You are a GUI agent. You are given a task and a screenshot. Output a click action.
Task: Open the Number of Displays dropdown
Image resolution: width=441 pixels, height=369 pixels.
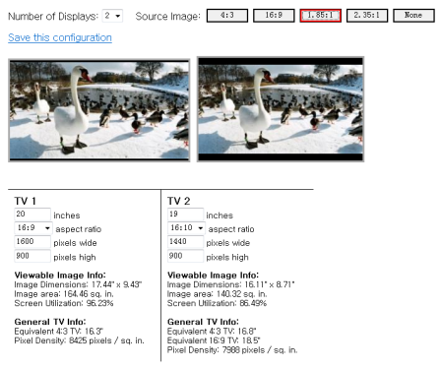(x=112, y=16)
